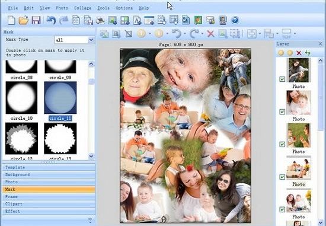Delete layer with red X in Layer panel

click(299, 53)
